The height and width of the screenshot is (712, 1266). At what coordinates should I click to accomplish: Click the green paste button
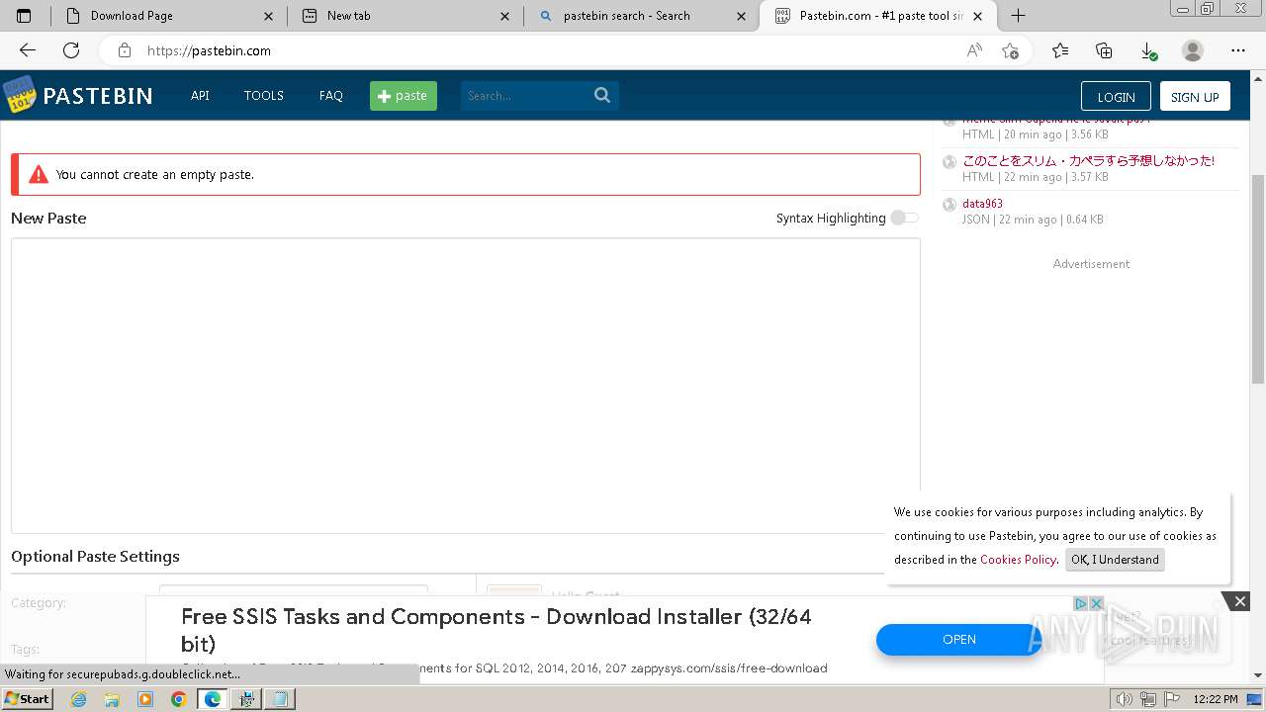(404, 96)
